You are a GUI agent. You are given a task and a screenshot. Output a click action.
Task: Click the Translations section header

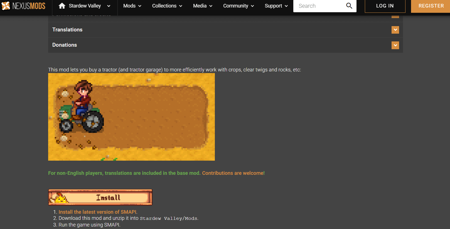[x=67, y=30]
